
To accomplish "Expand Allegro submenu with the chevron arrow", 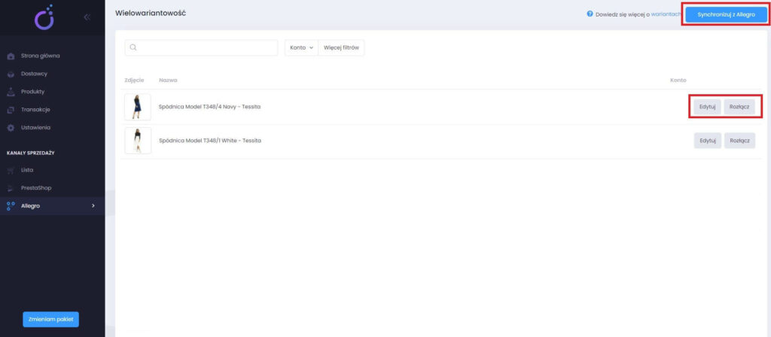I will 93,206.
